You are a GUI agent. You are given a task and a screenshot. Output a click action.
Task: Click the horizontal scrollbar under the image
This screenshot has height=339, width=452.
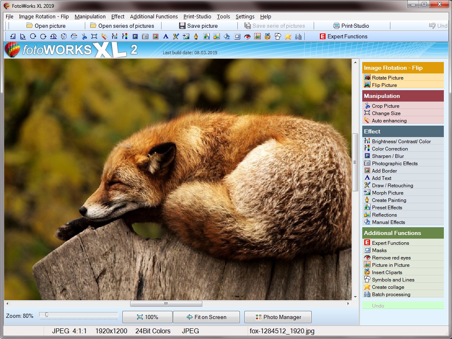[x=166, y=304]
